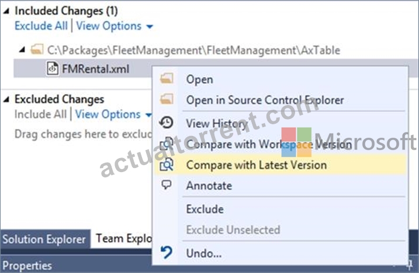Click the speech bubble Annotate icon
The width and height of the screenshot is (419, 273).
click(167, 185)
